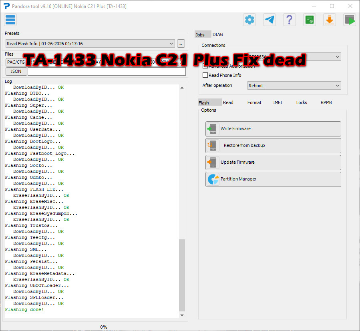Click the 'Flashing Super...' log line
Screen dimensions: 360x331
[x=28, y=105]
